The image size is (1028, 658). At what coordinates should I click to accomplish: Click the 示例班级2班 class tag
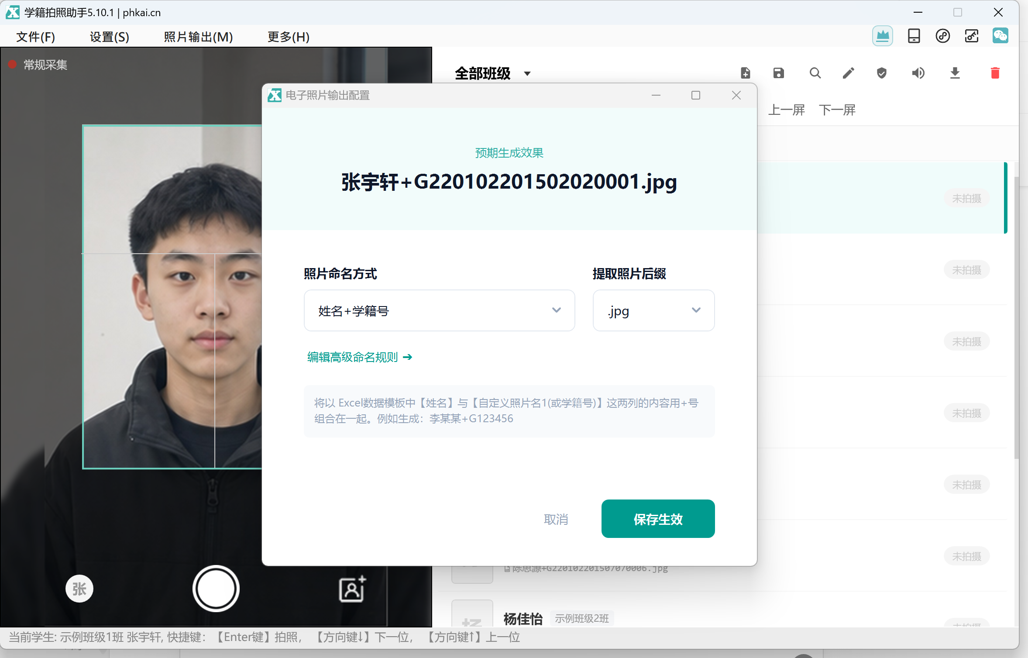(x=582, y=618)
